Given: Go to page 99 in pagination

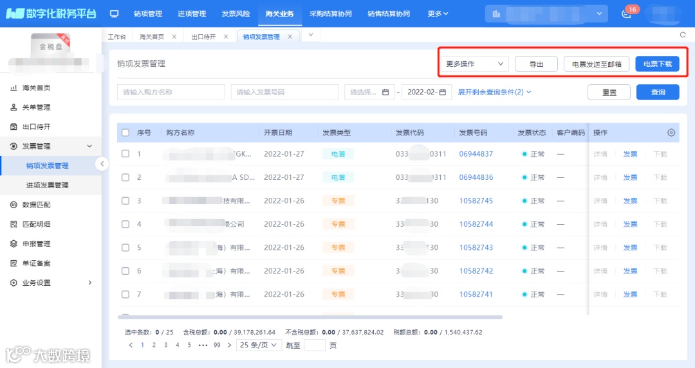Looking at the screenshot, I should tap(217, 345).
